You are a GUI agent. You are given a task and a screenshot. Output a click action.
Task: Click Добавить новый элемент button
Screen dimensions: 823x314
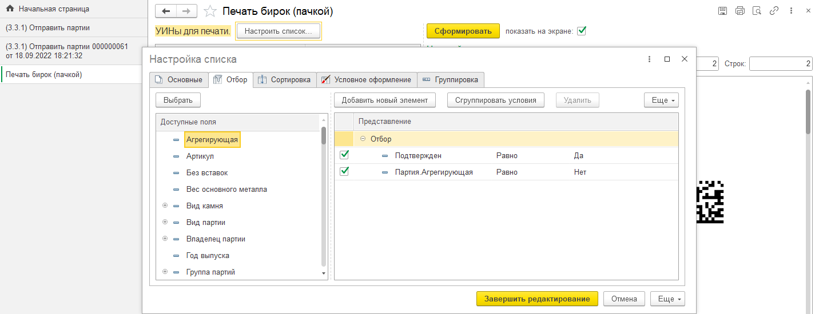tap(385, 100)
